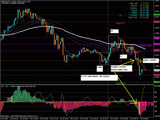Screen dimensions: 160x120
Task: Click the "28 Jul 2009" date on time axis
Action: click(4, 119)
